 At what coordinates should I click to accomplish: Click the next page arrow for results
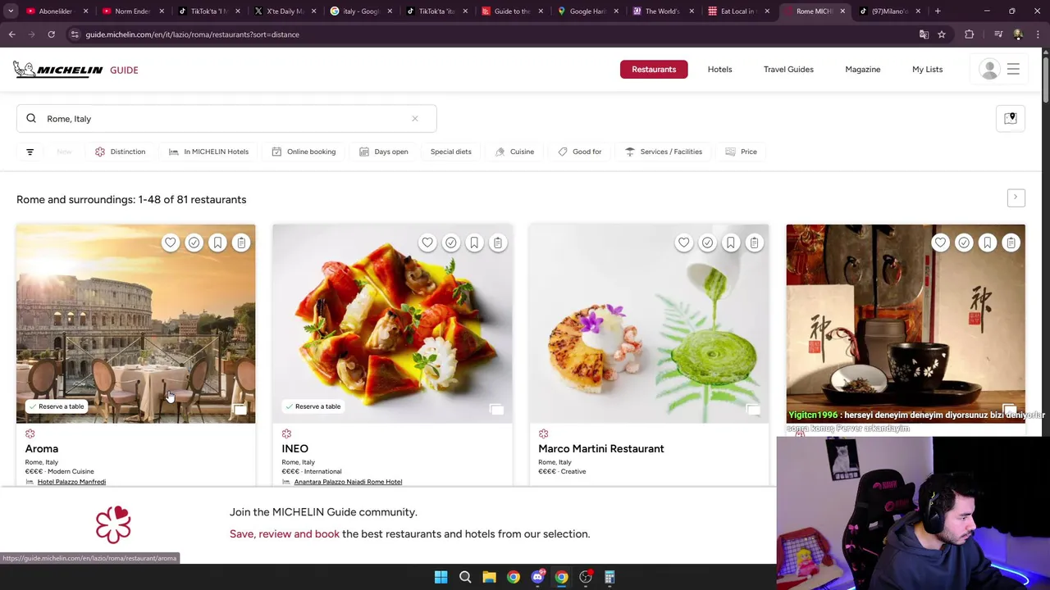[x=1016, y=197]
